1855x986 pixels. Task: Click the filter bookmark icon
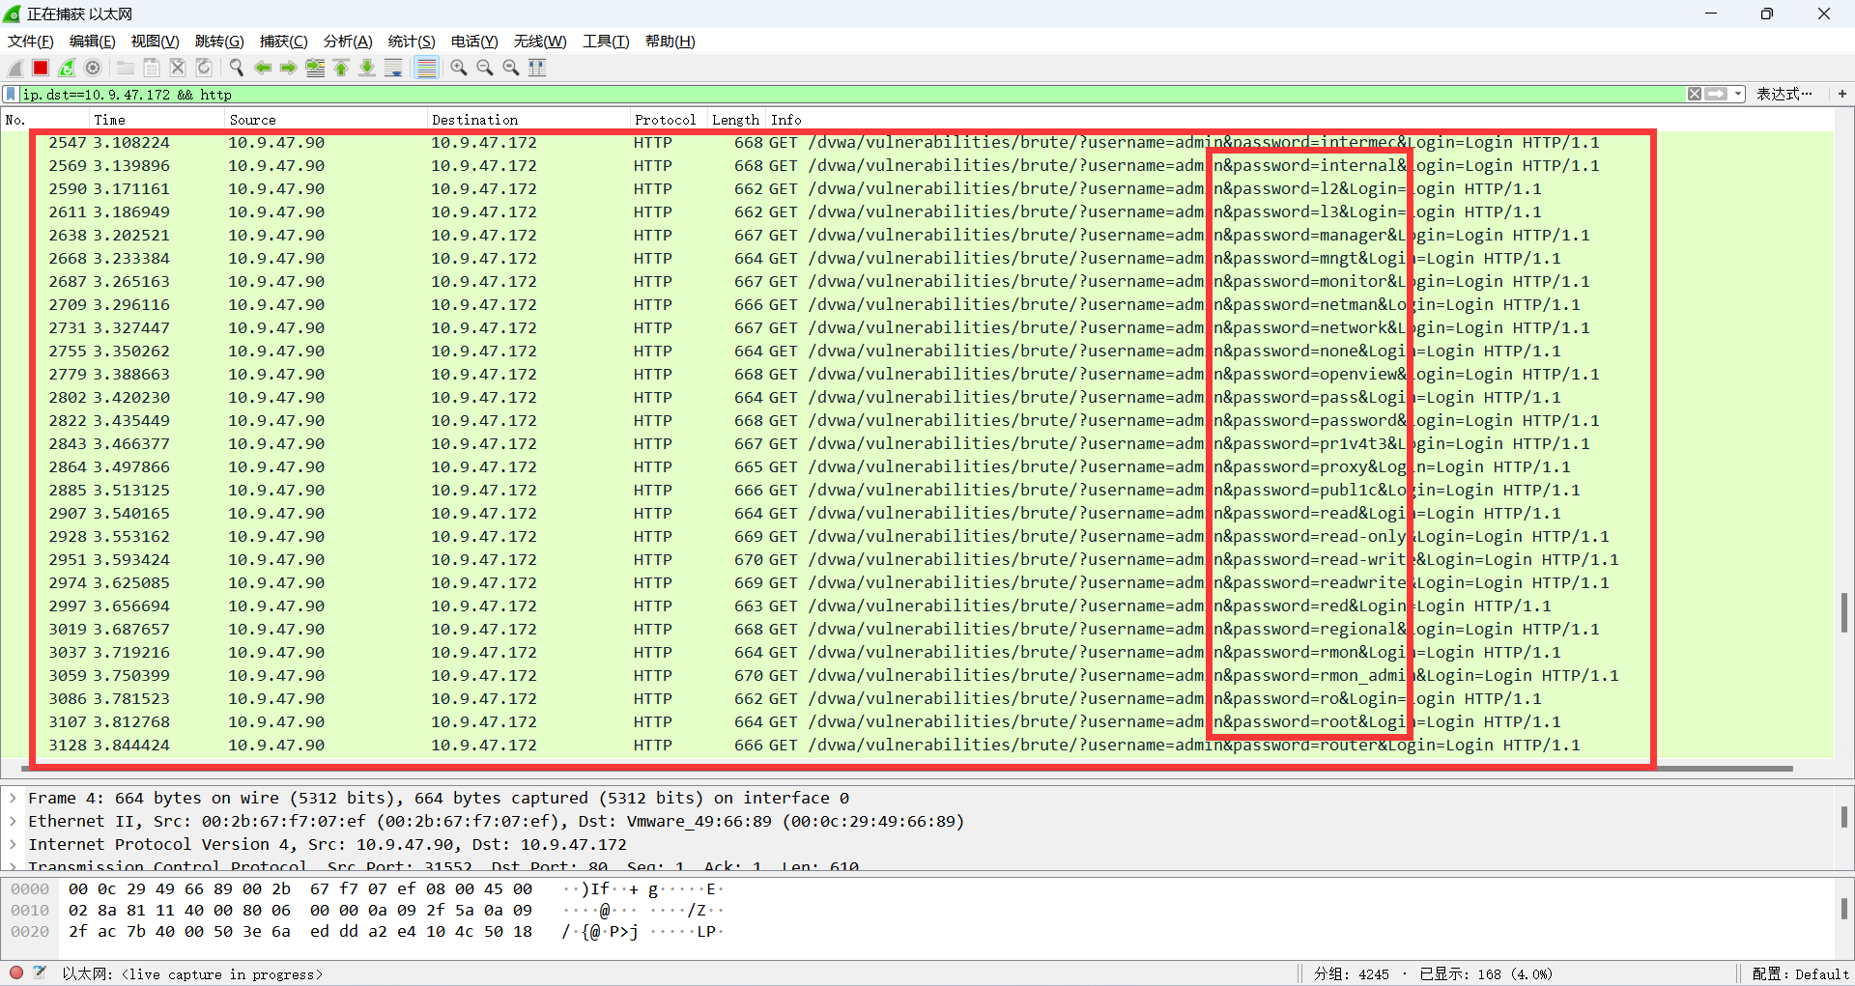pyautogui.click(x=11, y=94)
